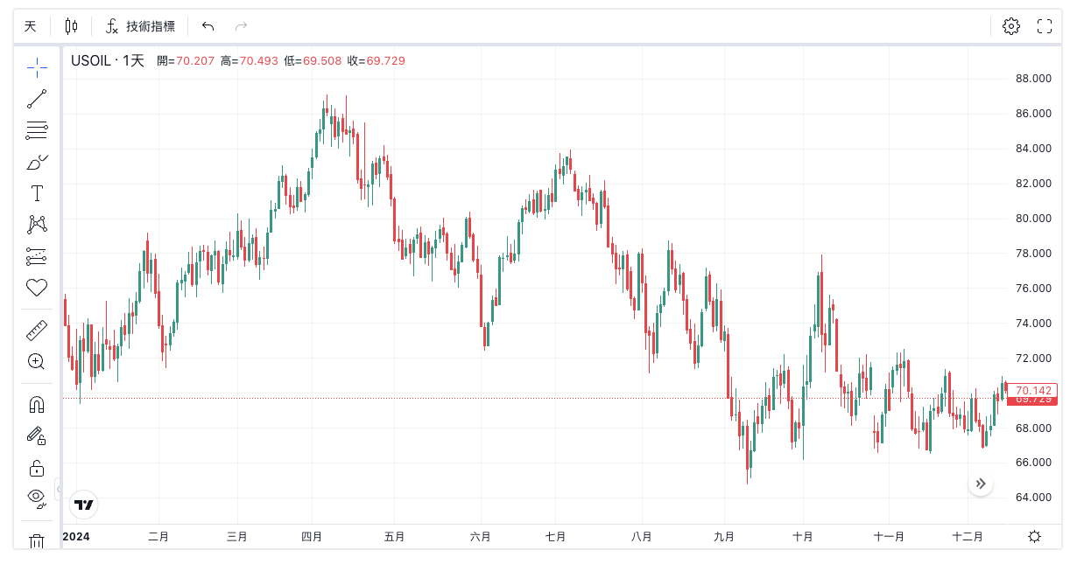
Task: Toggle stay in drawing mode
Action: (x=37, y=435)
